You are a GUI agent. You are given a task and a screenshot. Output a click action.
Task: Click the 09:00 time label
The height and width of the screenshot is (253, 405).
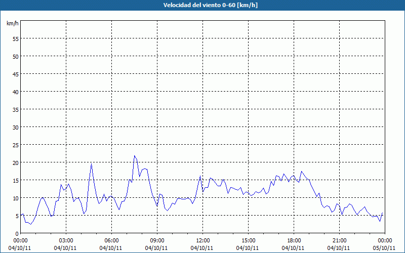coord(157,241)
